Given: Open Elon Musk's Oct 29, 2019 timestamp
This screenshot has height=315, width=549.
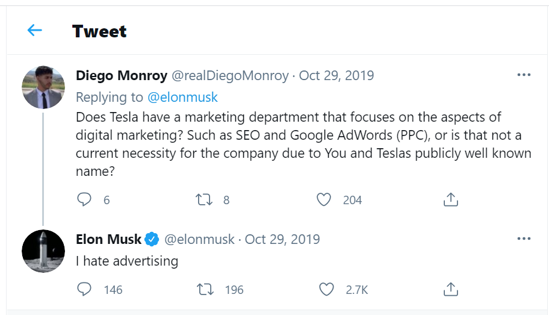Looking at the screenshot, I should point(282,239).
